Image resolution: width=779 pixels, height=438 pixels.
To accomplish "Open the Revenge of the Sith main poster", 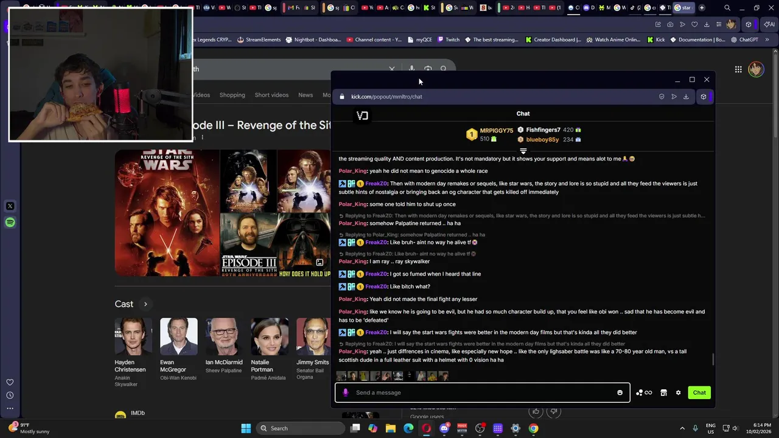I will tap(167, 213).
